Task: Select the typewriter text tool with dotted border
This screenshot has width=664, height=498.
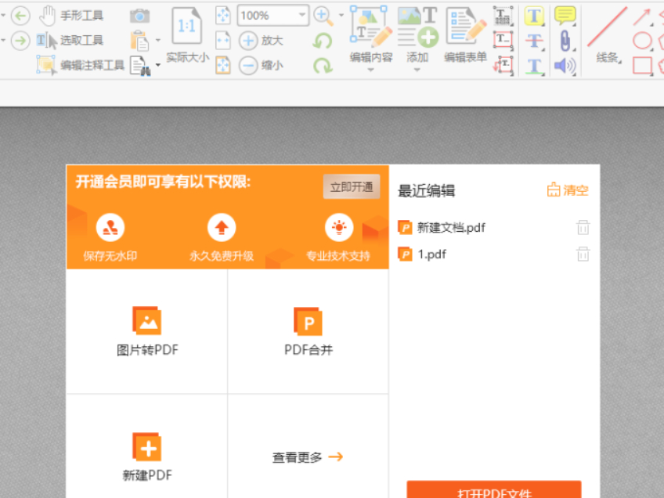Action: tap(503, 16)
